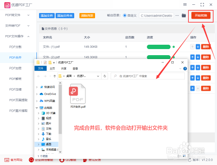Move 文件- (1).pdf down with arrow icon
This screenshot has width=217, height=165.
point(198,47)
